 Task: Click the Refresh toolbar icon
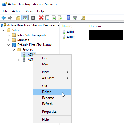tap(54, 18)
